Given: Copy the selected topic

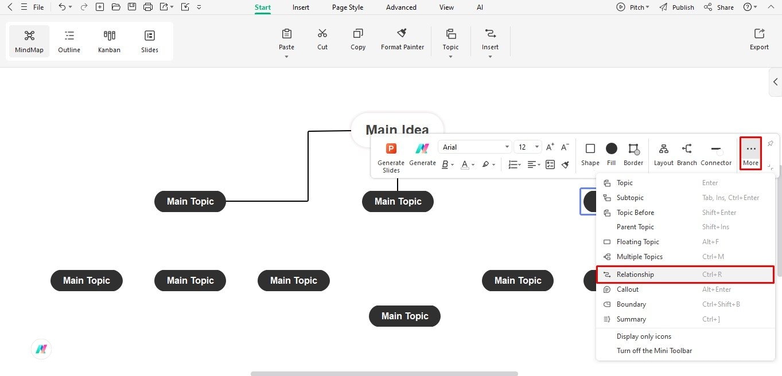Looking at the screenshot, I should coord(358,39).
